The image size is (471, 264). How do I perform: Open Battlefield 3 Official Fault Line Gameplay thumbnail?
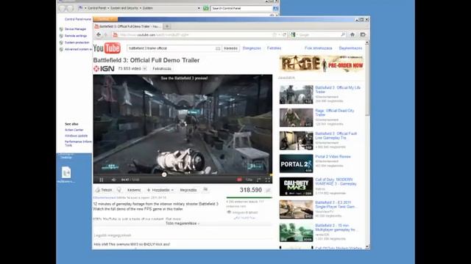pos(296,140)
